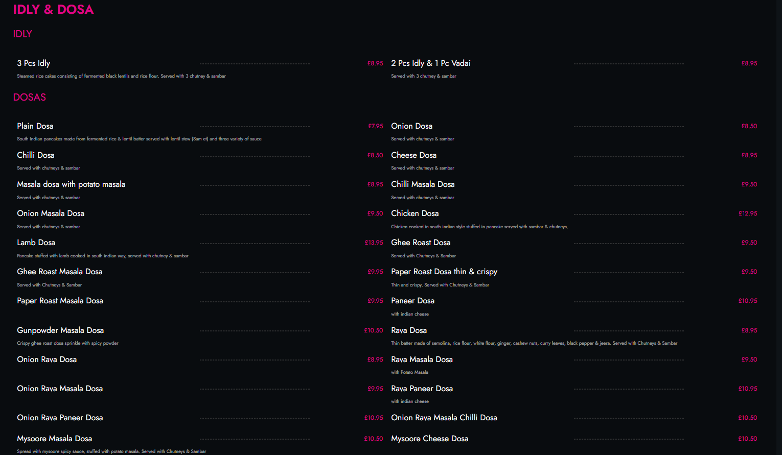Select the IDLY section heading

(x=22, y=34)
